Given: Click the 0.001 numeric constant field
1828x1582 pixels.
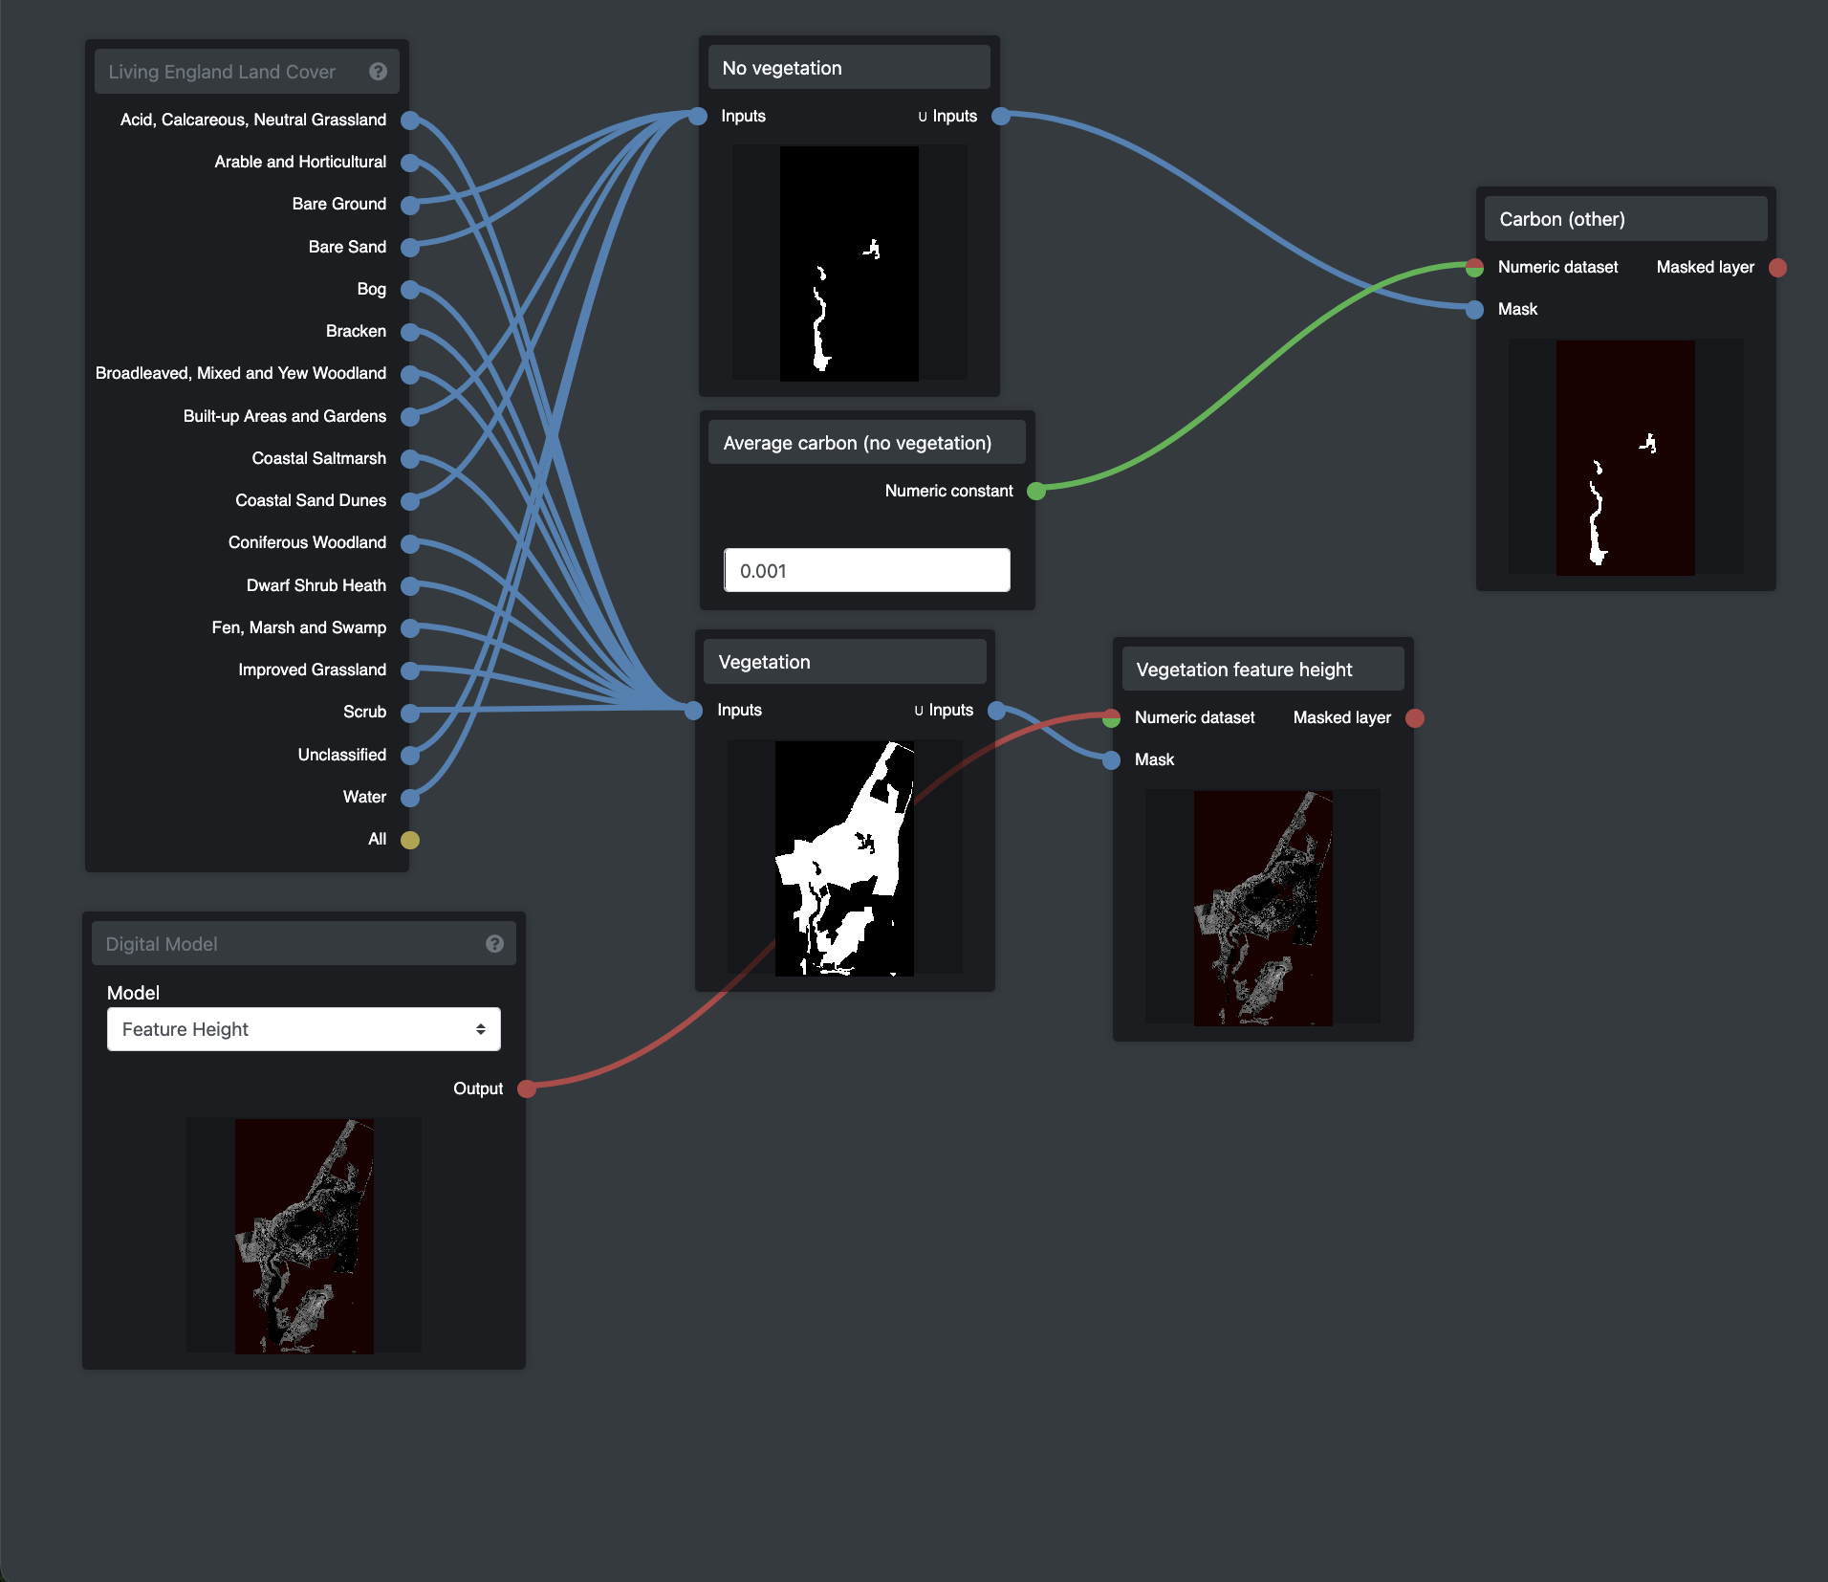Looking at the screenshot, I should [866, 571].
